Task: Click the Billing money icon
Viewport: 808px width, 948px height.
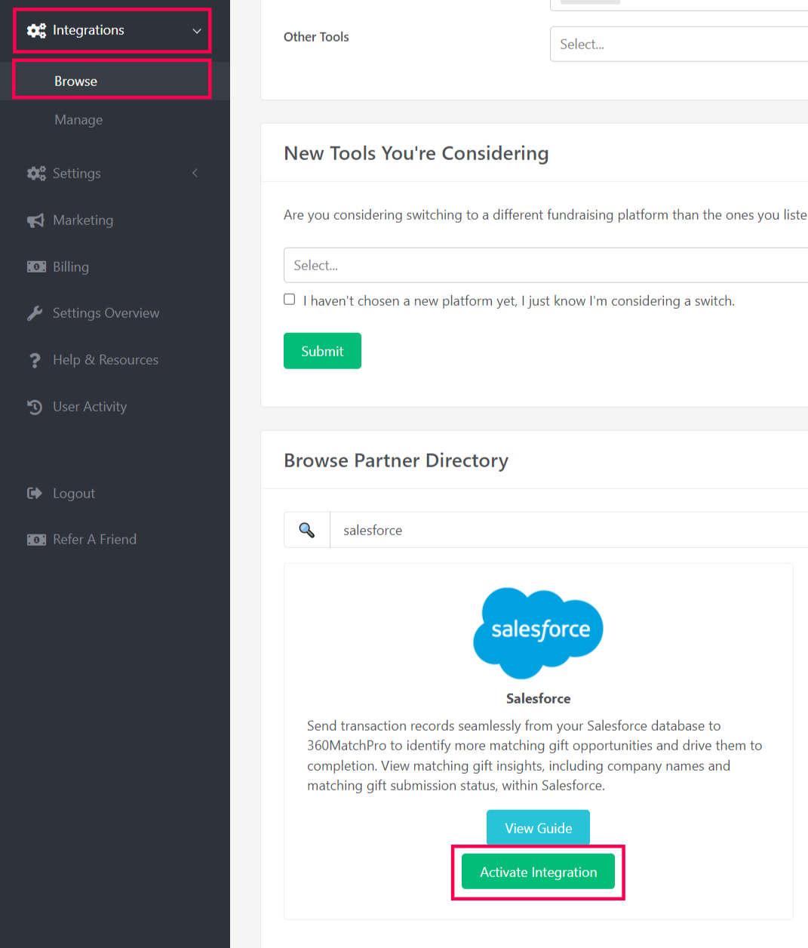Action: [36, 267]
